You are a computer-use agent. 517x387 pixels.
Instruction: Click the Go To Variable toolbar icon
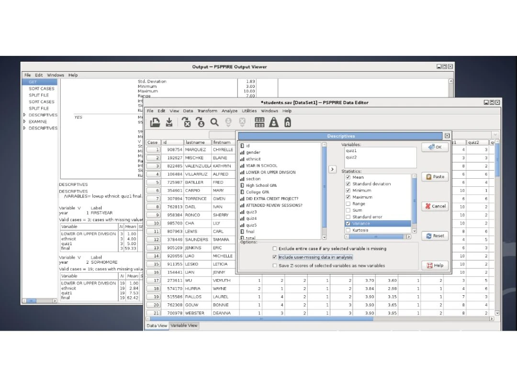tap(186, 122)
